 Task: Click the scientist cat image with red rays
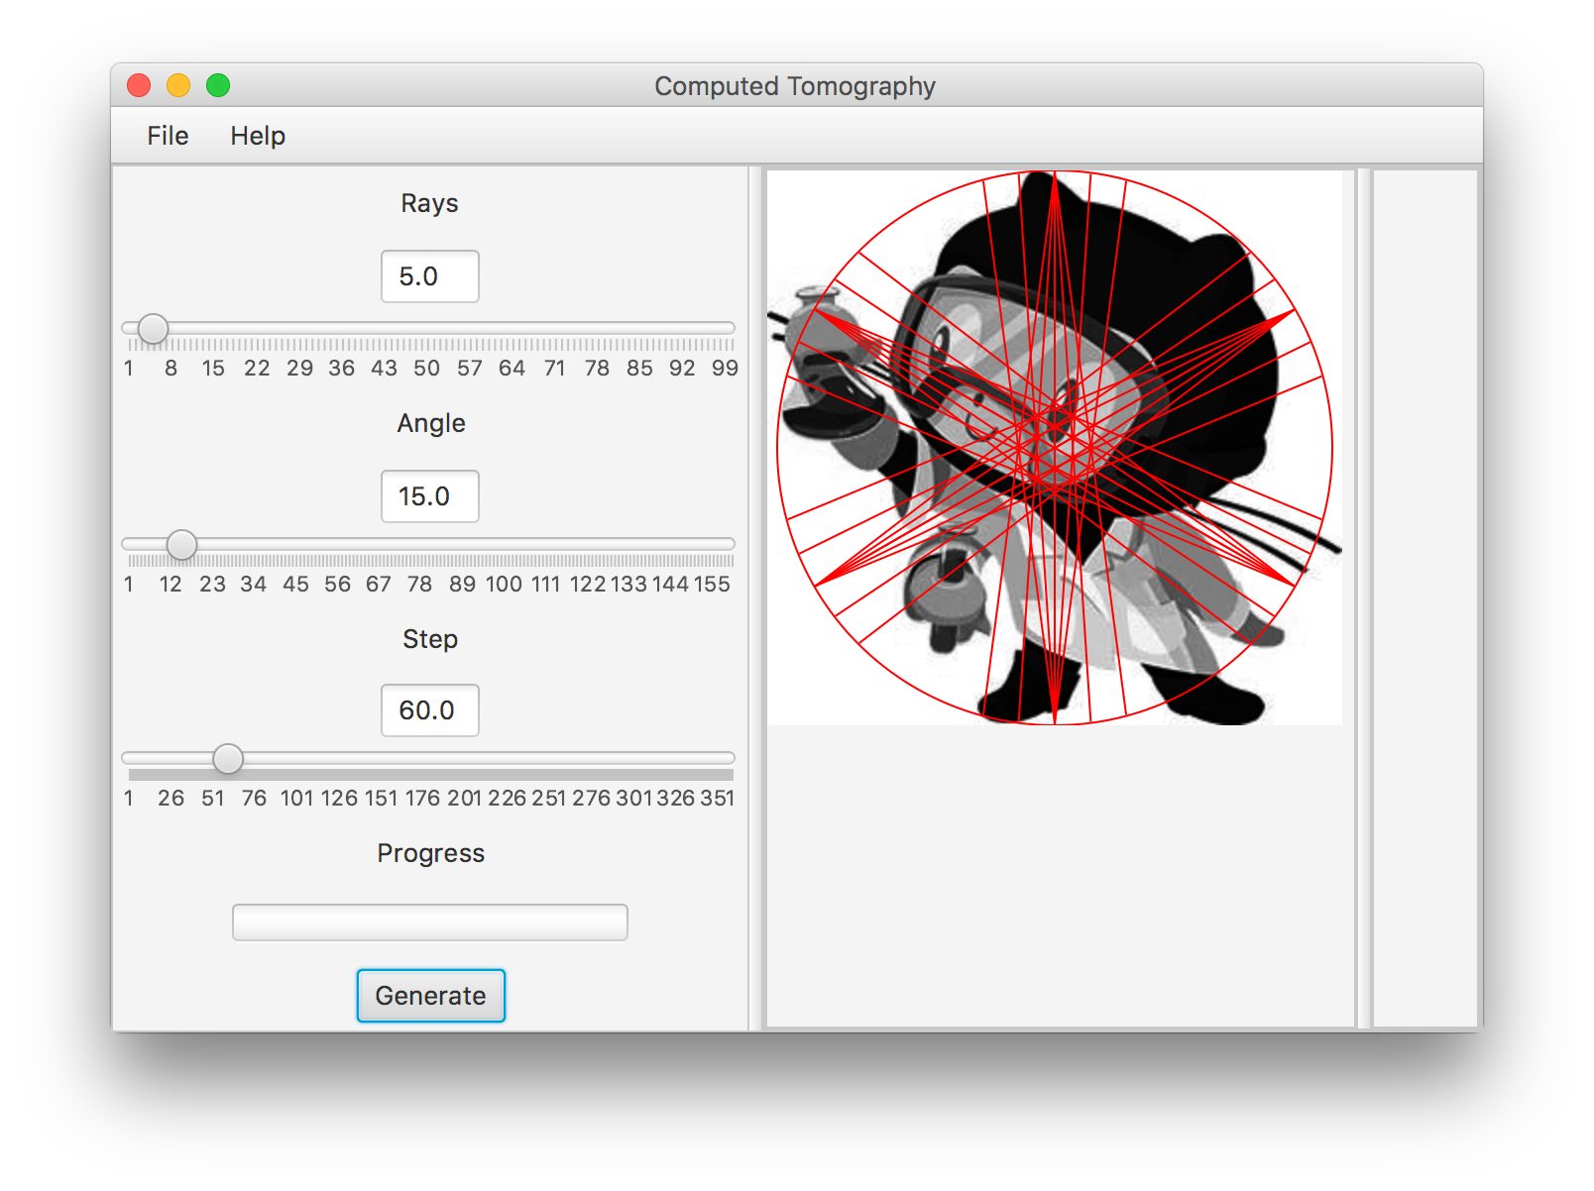1055,448
